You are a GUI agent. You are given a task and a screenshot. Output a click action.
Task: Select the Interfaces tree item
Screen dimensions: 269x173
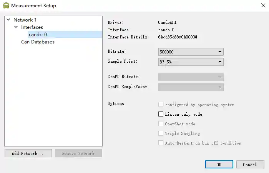pos(32,27)
